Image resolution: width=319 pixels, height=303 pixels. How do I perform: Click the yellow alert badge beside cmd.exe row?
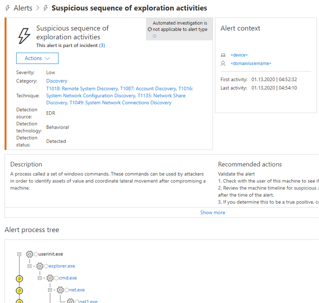pyautogui.click(x=19, y=279)
